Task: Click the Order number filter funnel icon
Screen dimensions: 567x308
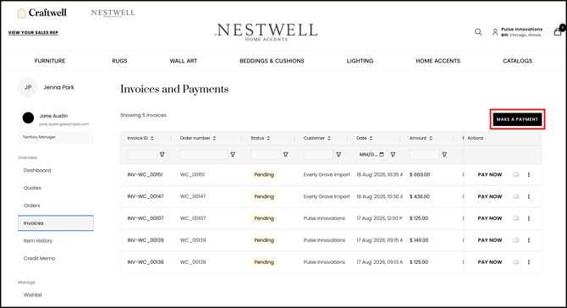Action: coord(233,155)
